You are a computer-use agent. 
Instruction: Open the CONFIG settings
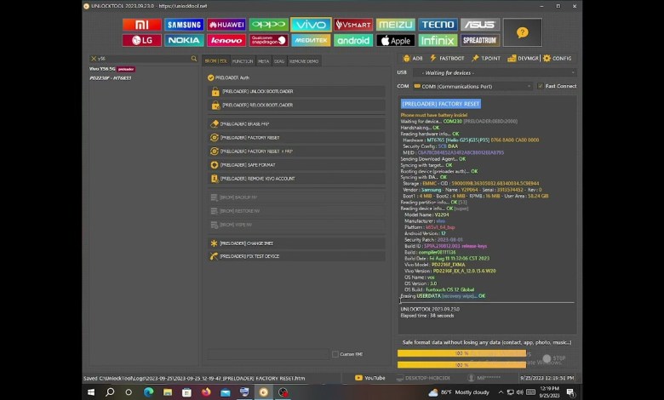coord(558,59)
